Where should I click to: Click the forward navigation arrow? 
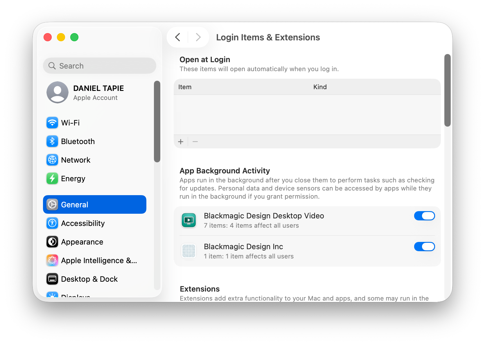[x=198, y=37]
